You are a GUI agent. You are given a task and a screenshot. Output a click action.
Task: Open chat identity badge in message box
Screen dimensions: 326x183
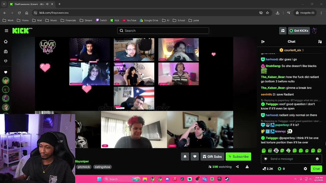click(x=266, y=159)
